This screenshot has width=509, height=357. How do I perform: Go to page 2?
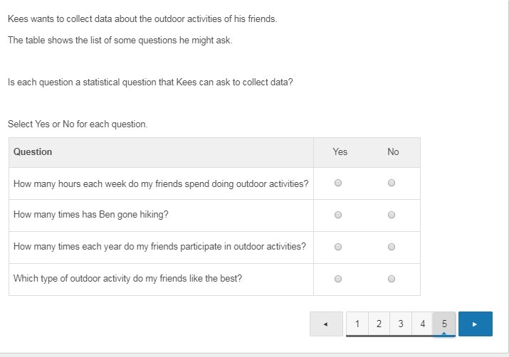379,324
